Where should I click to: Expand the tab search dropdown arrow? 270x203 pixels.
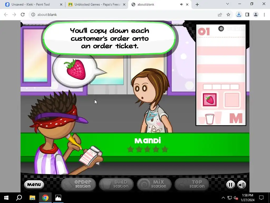[x=228, y=4]
